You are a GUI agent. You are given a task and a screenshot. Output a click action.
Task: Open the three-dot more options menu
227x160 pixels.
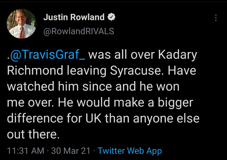(x=216, y=18)
